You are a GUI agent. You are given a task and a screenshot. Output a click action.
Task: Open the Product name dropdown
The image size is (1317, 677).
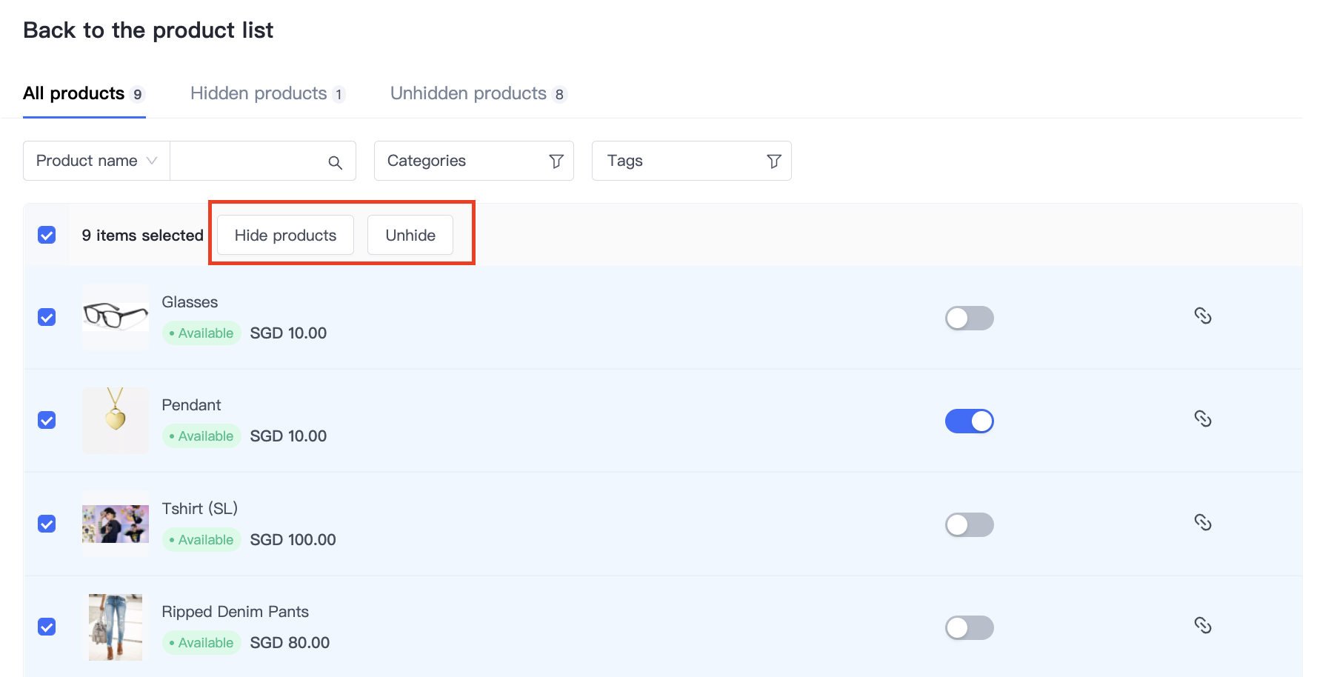(96, 161)
